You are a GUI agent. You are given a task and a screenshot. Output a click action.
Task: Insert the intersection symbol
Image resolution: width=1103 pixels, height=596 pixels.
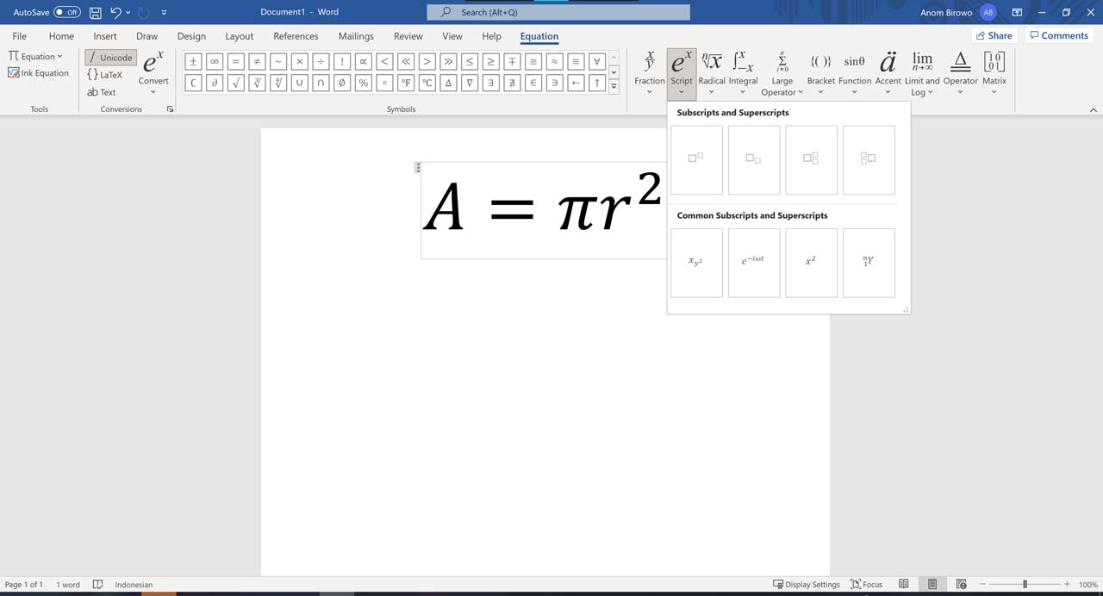coord(321,83)
